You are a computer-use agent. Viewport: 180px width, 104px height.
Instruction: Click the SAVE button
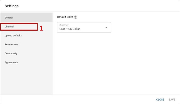click(x=172, y=100)
